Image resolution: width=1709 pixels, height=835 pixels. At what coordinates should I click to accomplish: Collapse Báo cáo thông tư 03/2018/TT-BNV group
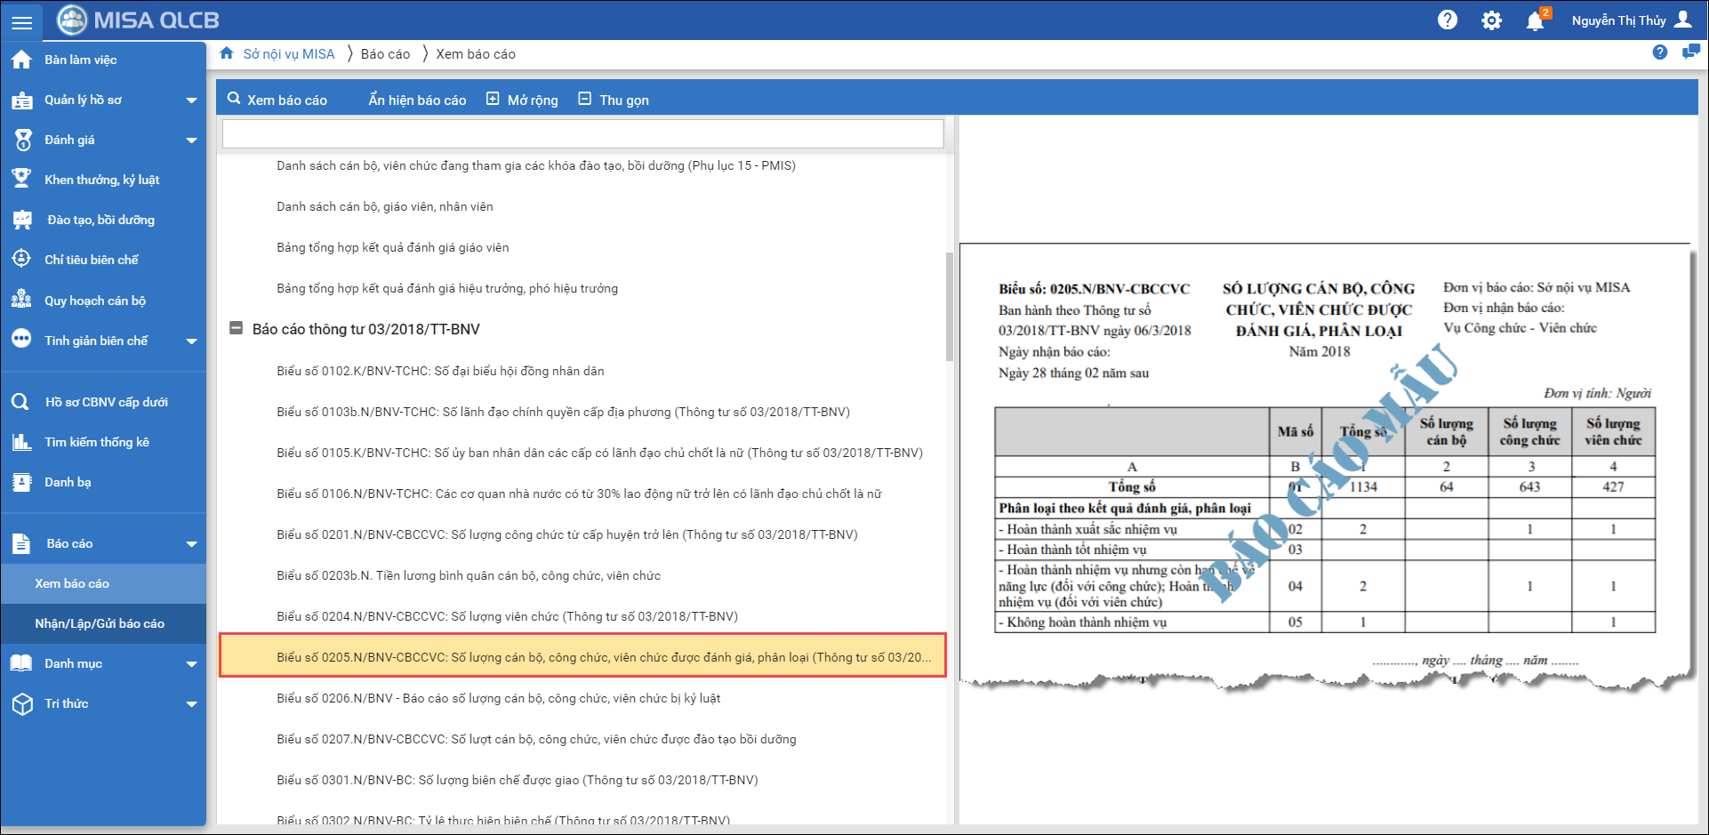pyautogui.click(x=237, y=328)
